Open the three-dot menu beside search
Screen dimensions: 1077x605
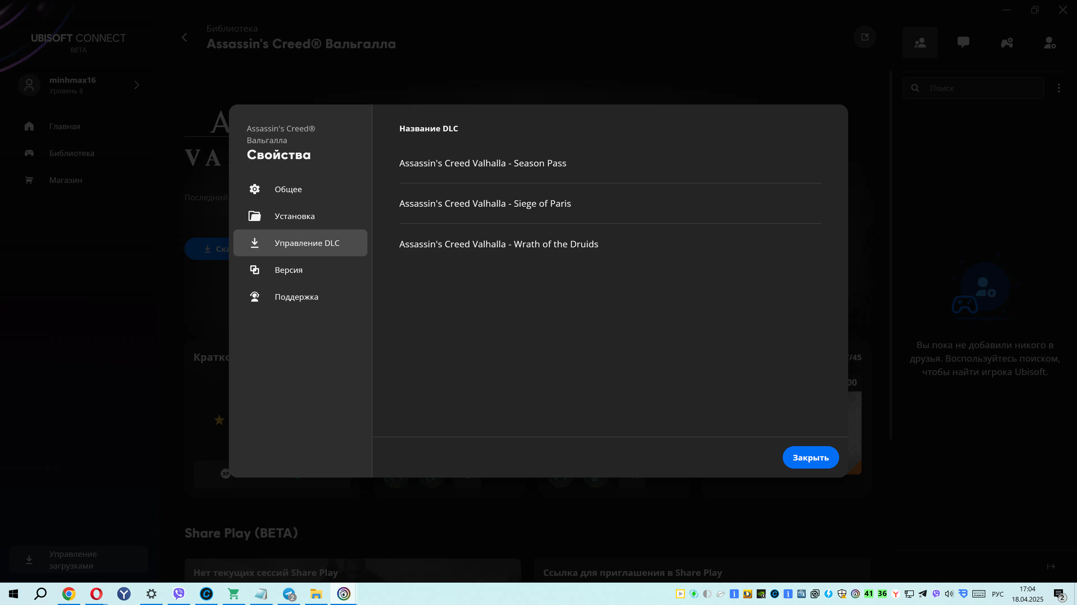pos(1059,88)
